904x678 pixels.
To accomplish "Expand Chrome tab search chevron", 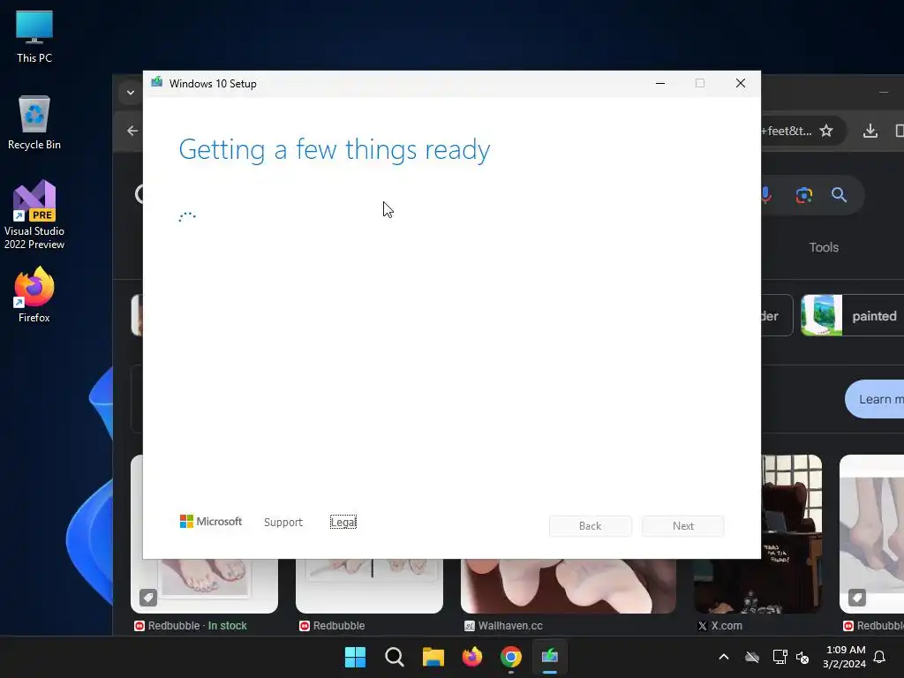I will [x=131, y=92].
